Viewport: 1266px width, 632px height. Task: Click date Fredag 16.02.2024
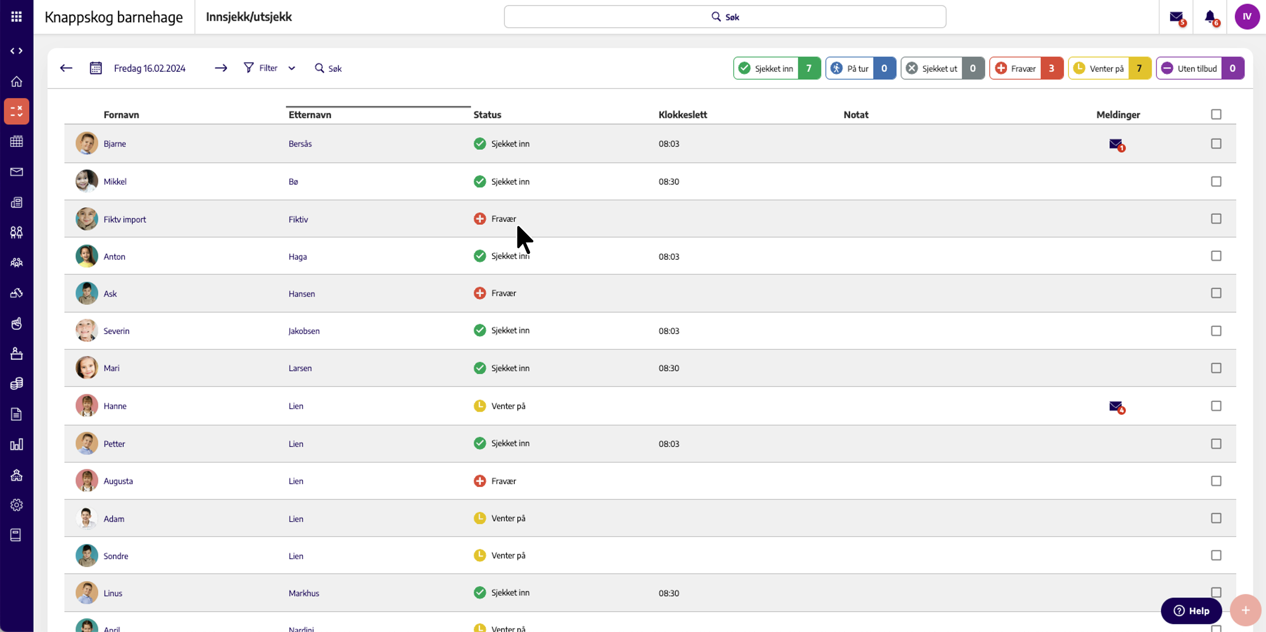click(150, 68)
